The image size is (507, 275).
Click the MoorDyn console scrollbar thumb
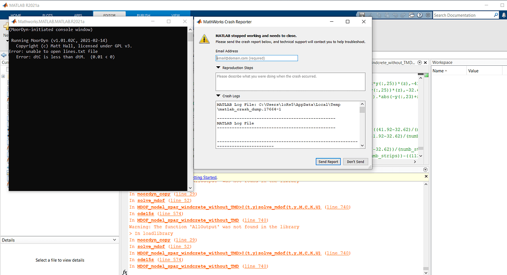pos(190,37)
